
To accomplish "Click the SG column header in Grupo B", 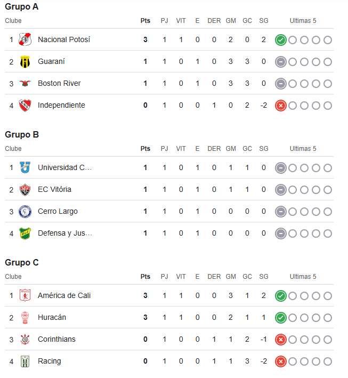I will 264,149.
